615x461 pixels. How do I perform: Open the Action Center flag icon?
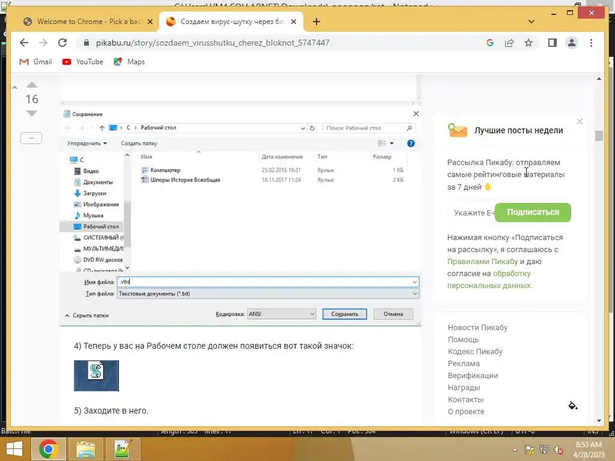pos(530,450)
